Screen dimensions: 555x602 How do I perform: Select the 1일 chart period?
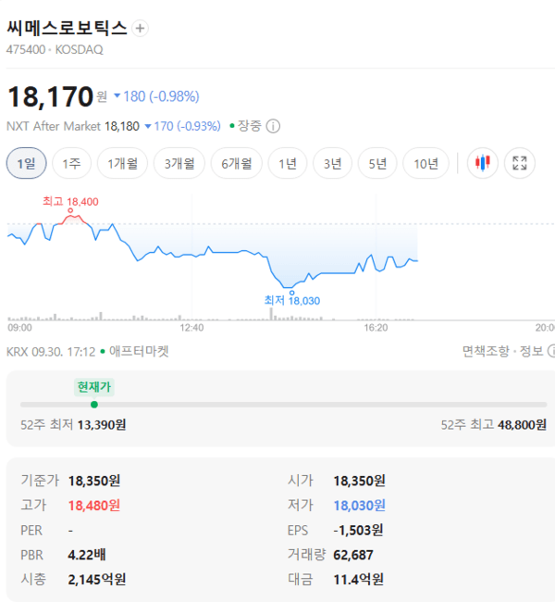pos(27,163)
